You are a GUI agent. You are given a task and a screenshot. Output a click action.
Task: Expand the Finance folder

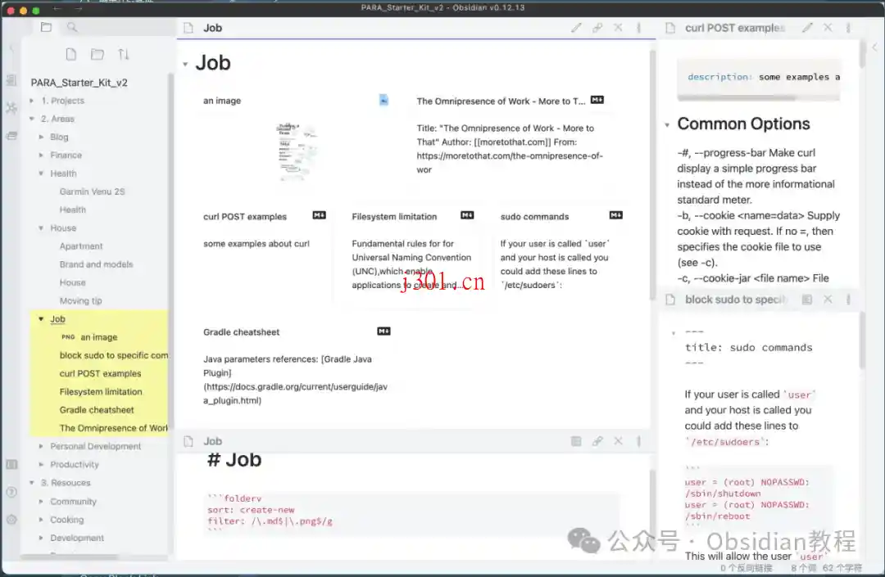click(41, 155)
